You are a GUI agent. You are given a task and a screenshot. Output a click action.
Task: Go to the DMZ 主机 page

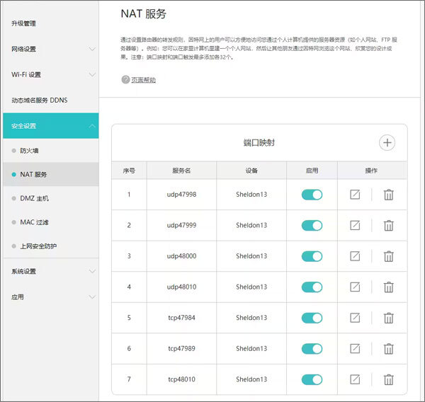pos(35,199)
